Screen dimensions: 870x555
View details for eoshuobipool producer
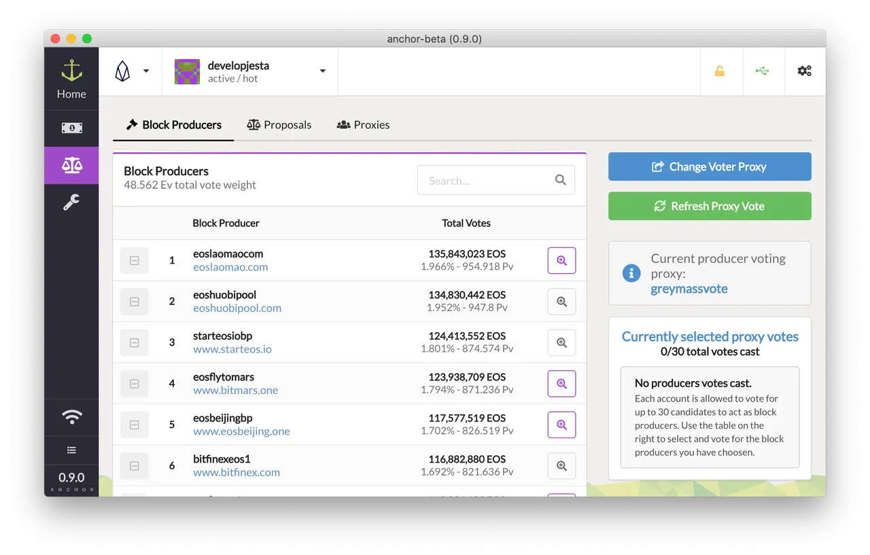point(561,302)
